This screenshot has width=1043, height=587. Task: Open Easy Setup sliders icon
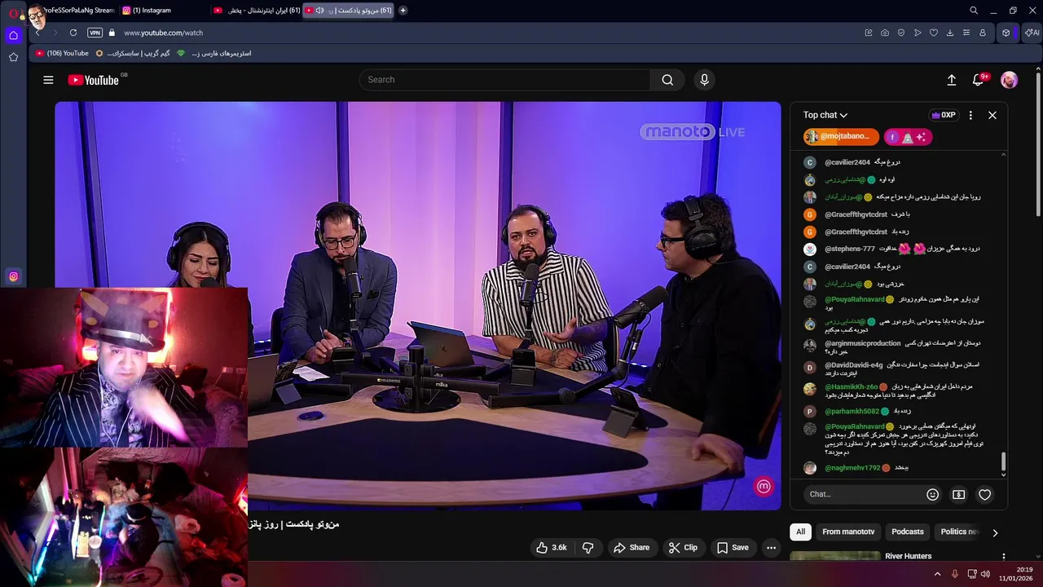click(966, 33)
